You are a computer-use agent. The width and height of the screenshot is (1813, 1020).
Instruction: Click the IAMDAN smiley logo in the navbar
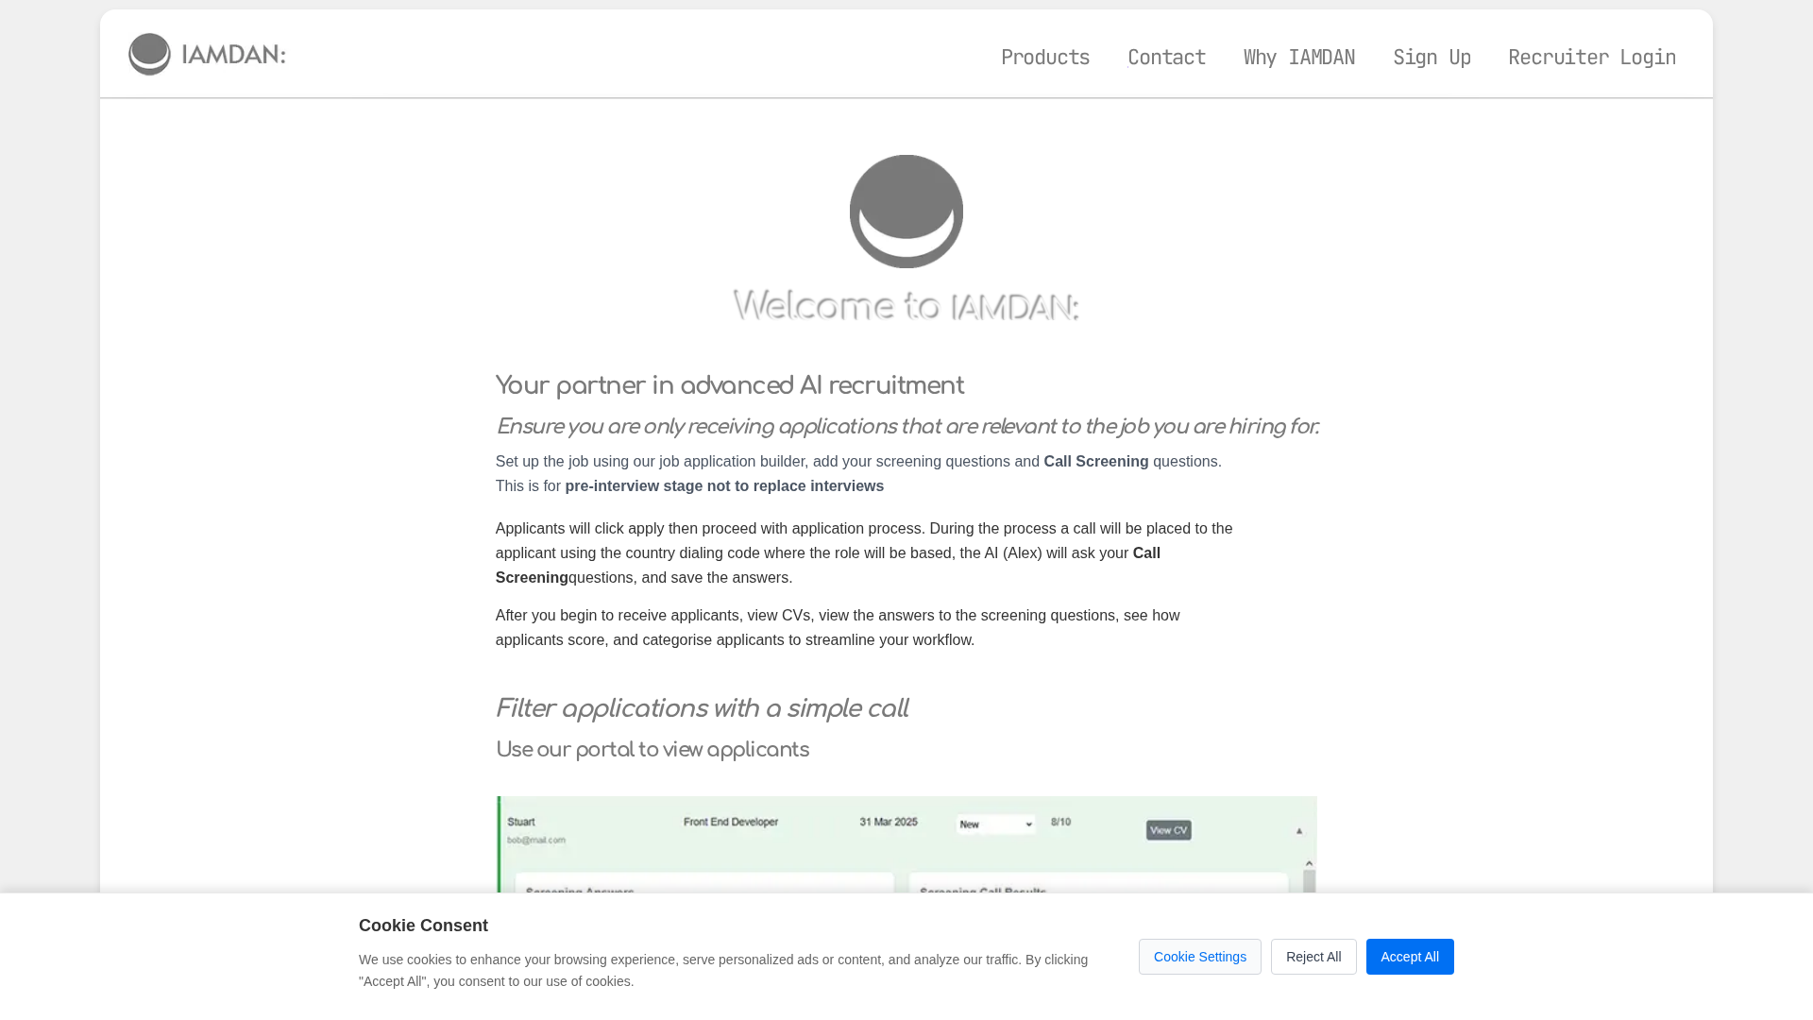[x=149, y=54]
